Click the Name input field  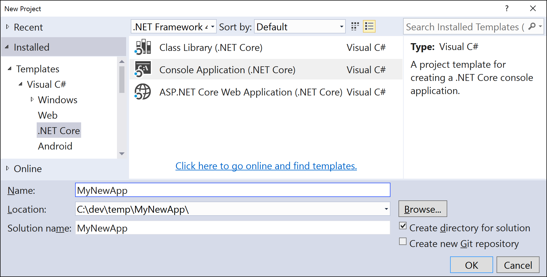pyautogui.click(x=233, y=190)
